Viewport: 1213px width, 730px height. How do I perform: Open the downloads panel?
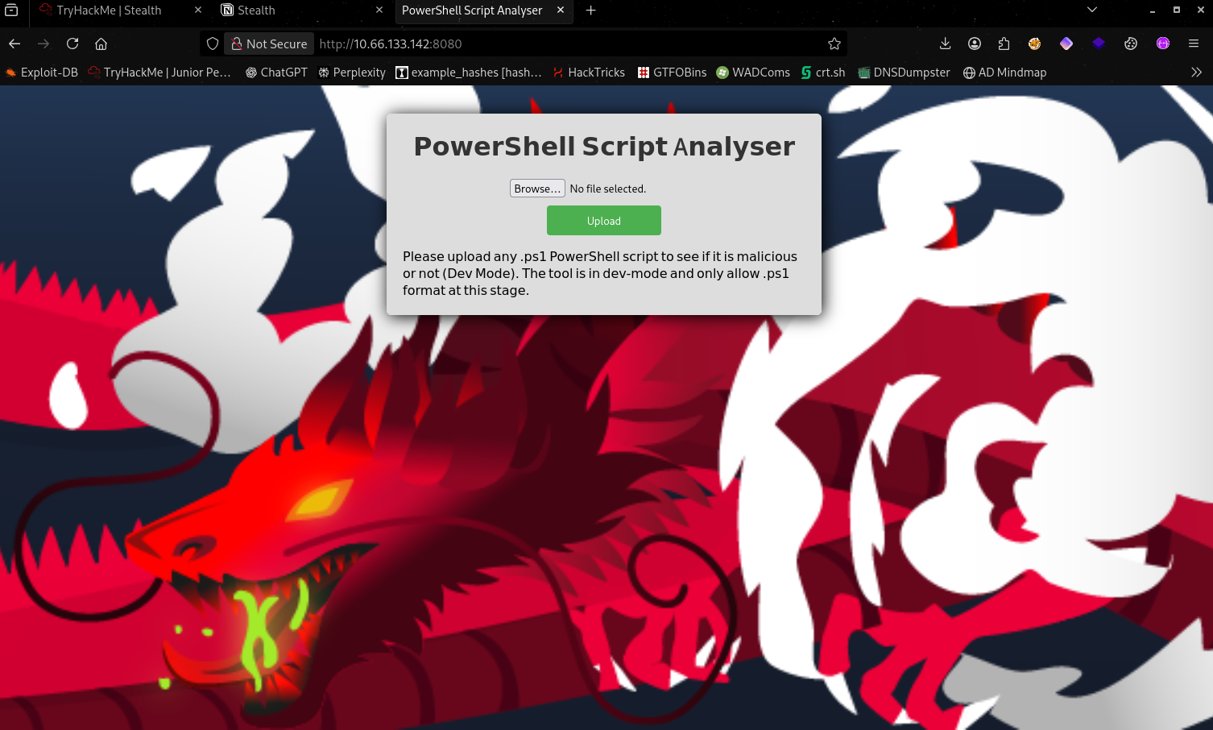945,44
